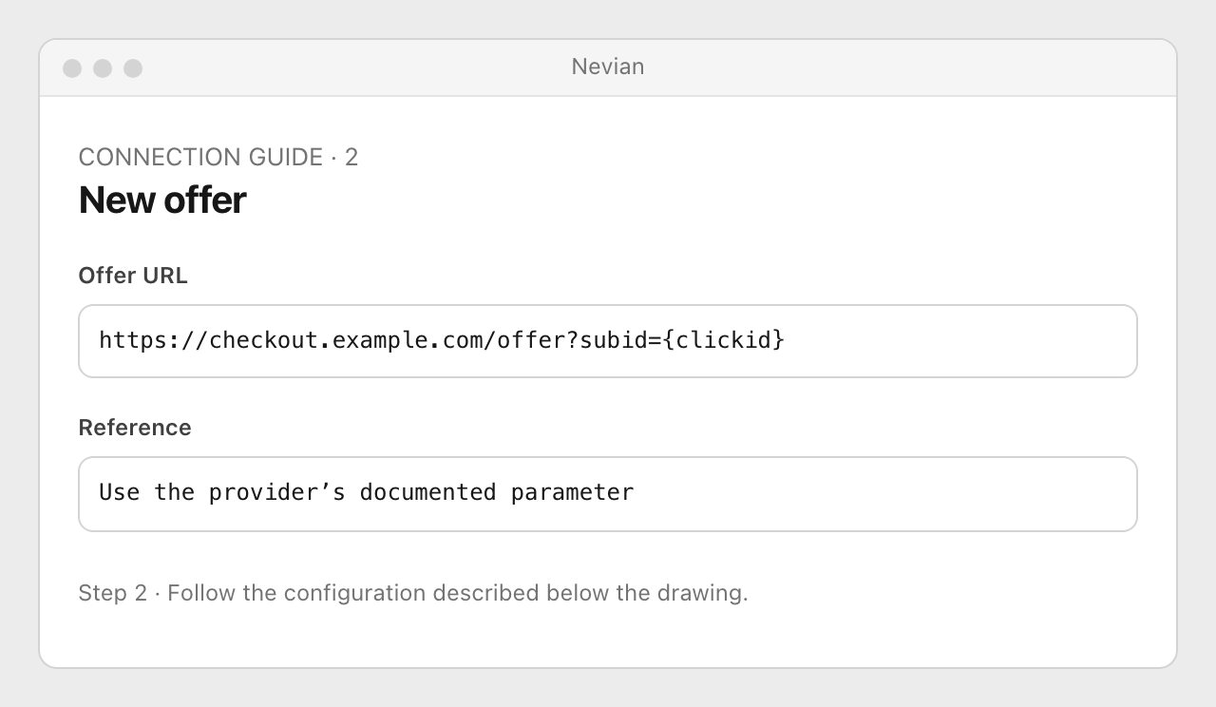
Task: Click the "Reference" field label
Action: pyautogui.click(x=135, y=428)
